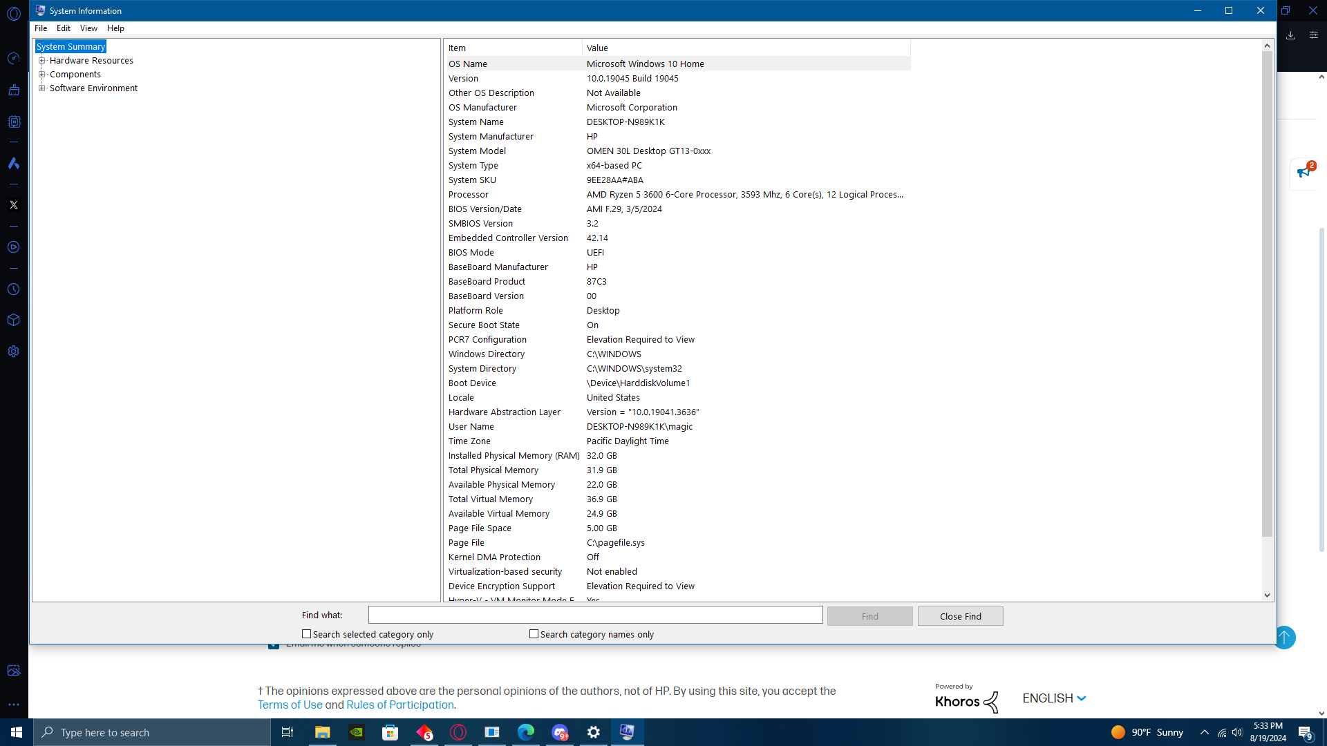Open the View menu
Screen dimensions: 1327x746
click(88, 28)
